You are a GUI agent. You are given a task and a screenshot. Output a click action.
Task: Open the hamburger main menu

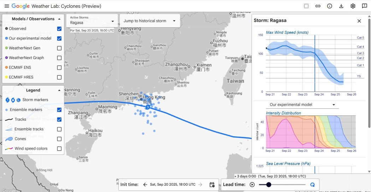click(x=6, y=6)
